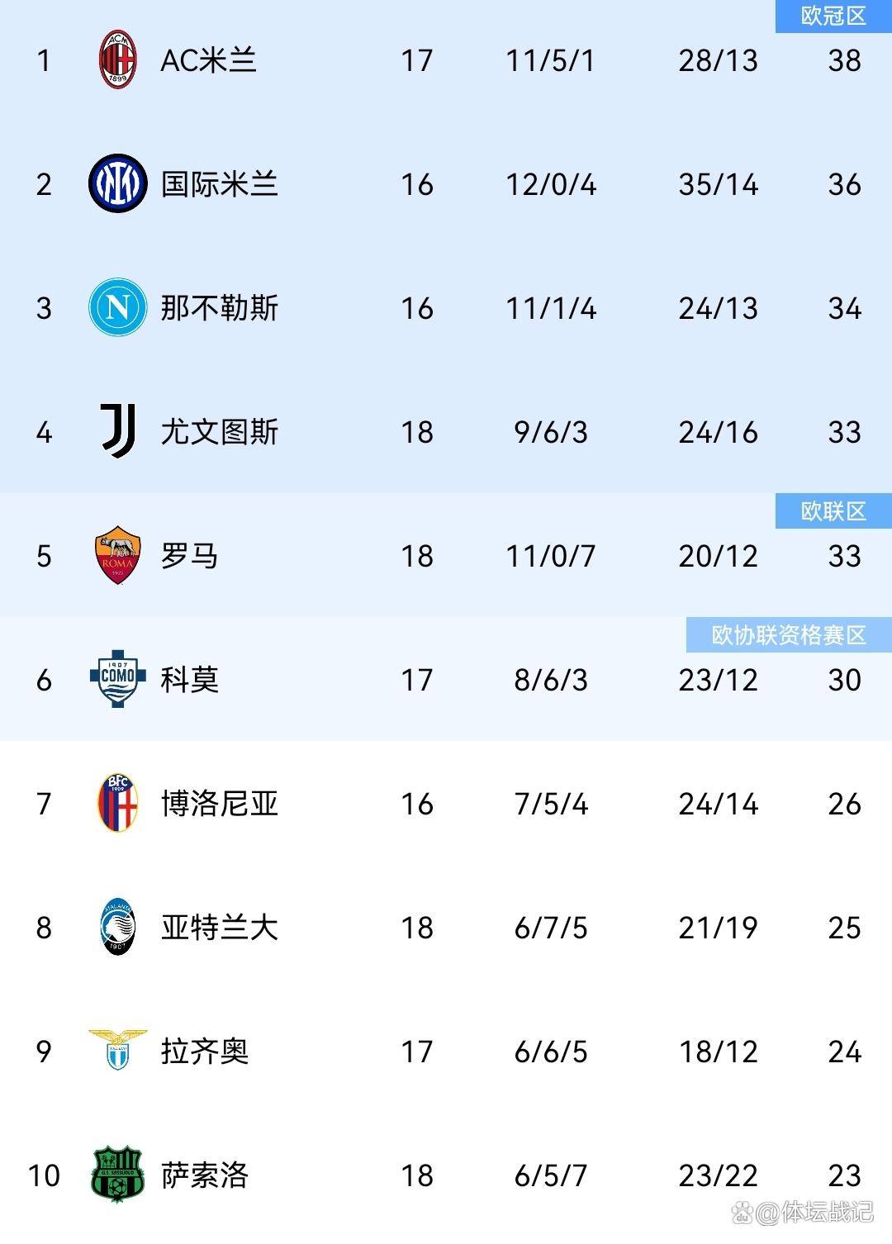The width and height of the screenshot is (892, 1244).
Task: Click the 尤文图斯 team name
Action: pyautogui.click(x=219, y=432)
